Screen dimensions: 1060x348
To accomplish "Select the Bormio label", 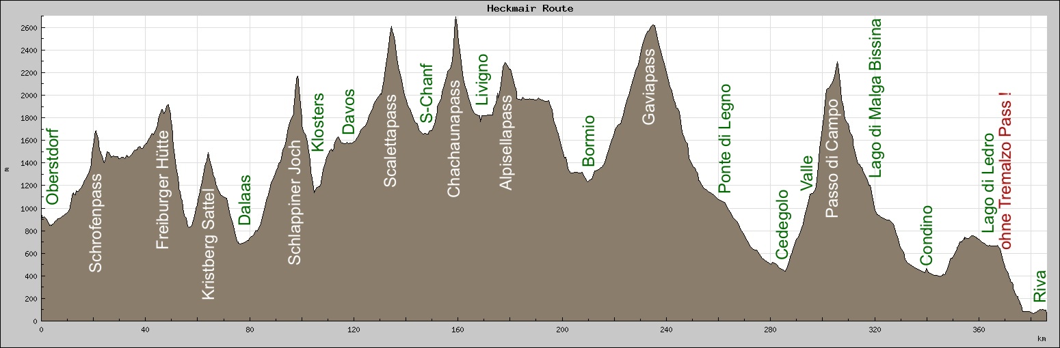I will pyautogui.click(x=588, y=141).
